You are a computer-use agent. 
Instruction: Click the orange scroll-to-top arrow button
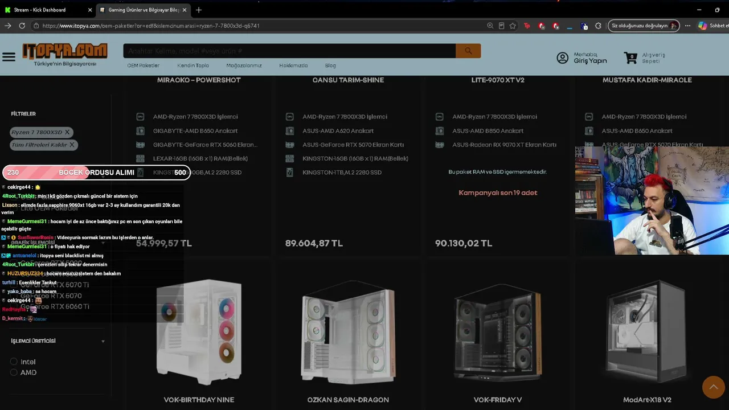click(713, 387)
